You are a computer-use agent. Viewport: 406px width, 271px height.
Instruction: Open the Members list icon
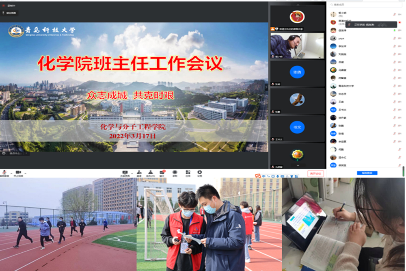tap(151, 173)
